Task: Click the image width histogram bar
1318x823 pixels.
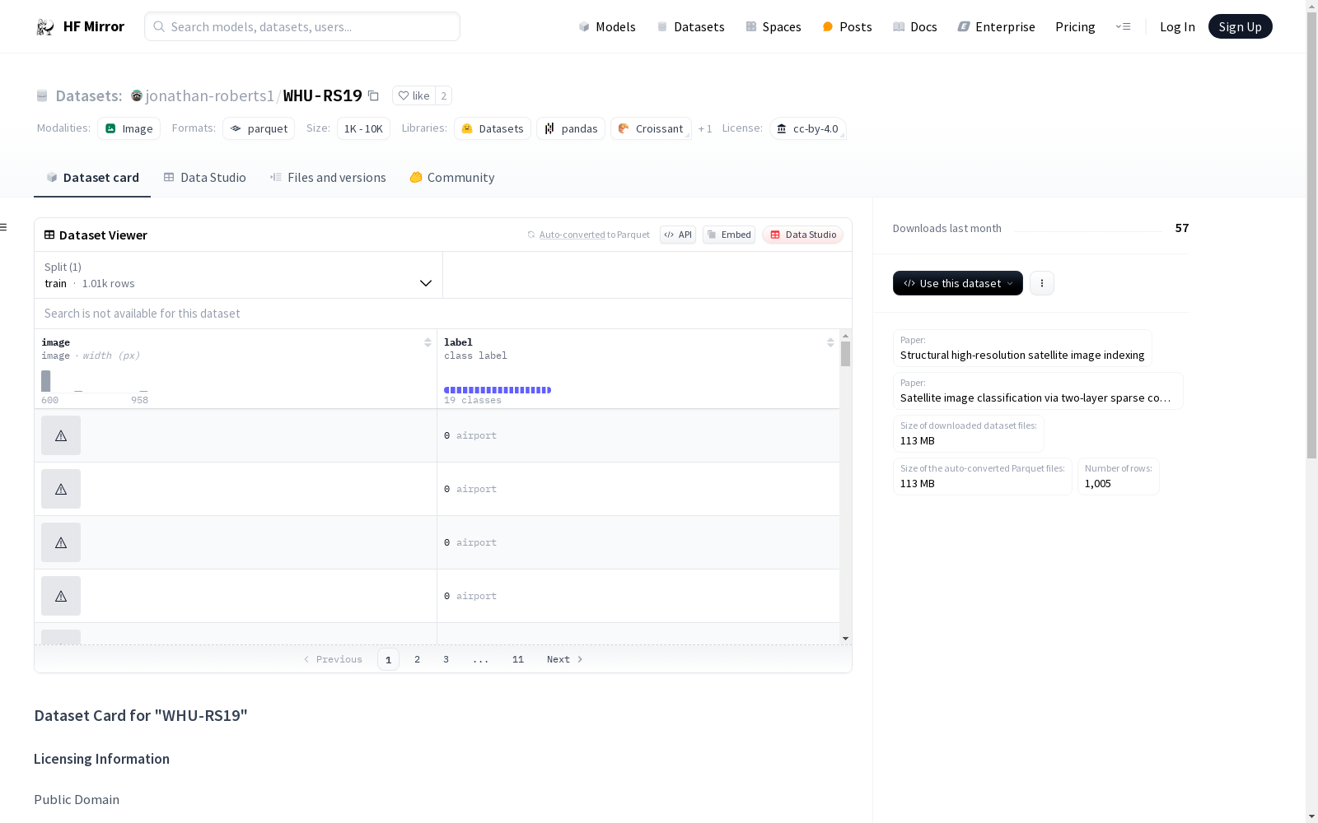Action: pos(46,381)
